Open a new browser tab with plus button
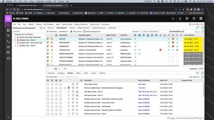214x120 pixels. pyautogui.click(x=71, y=6)
